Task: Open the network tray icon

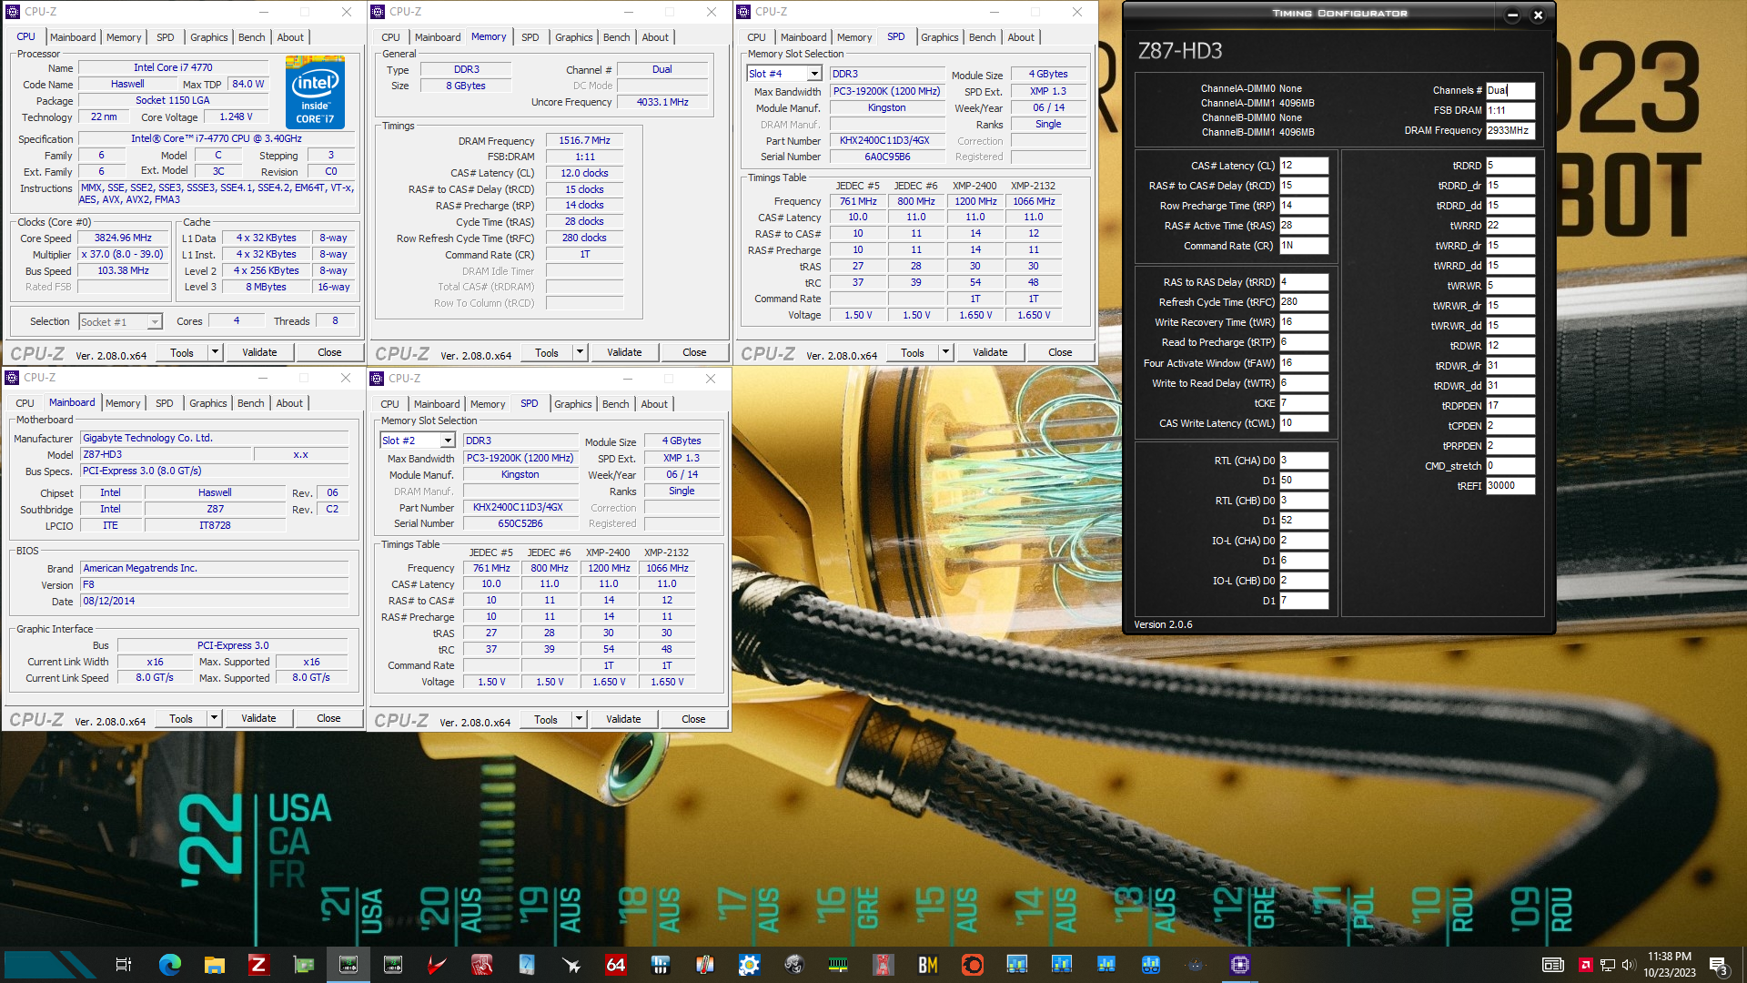Action: pyautogui.click(x=1608, y=965)
